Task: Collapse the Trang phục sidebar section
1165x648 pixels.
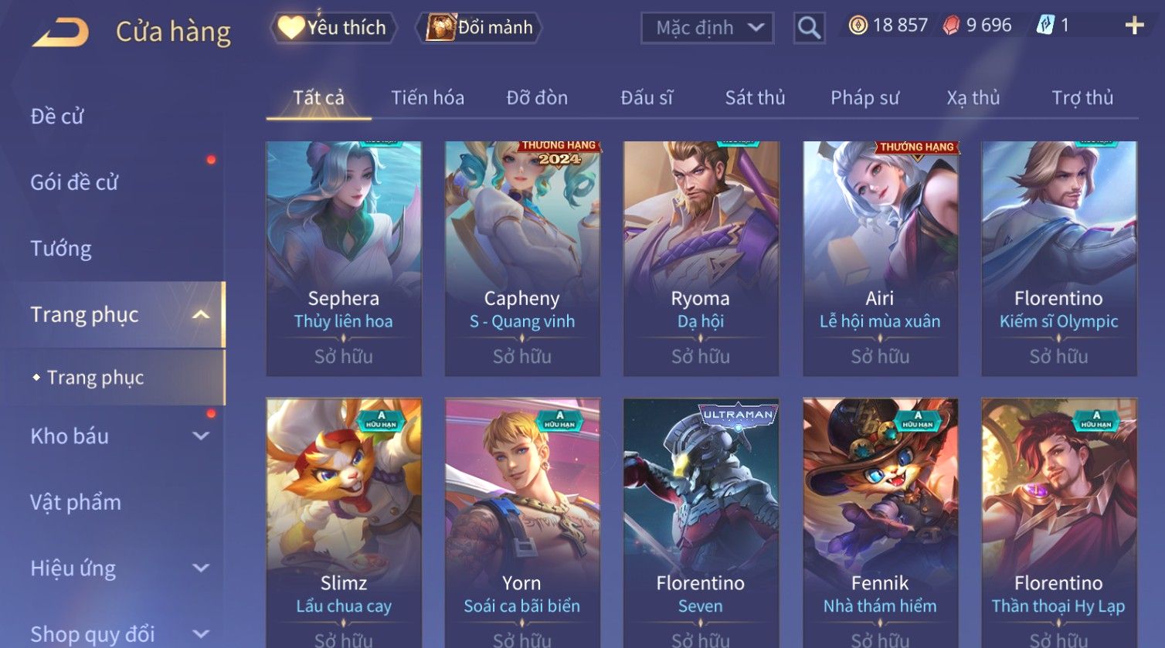Action: [x=201, y=314]
